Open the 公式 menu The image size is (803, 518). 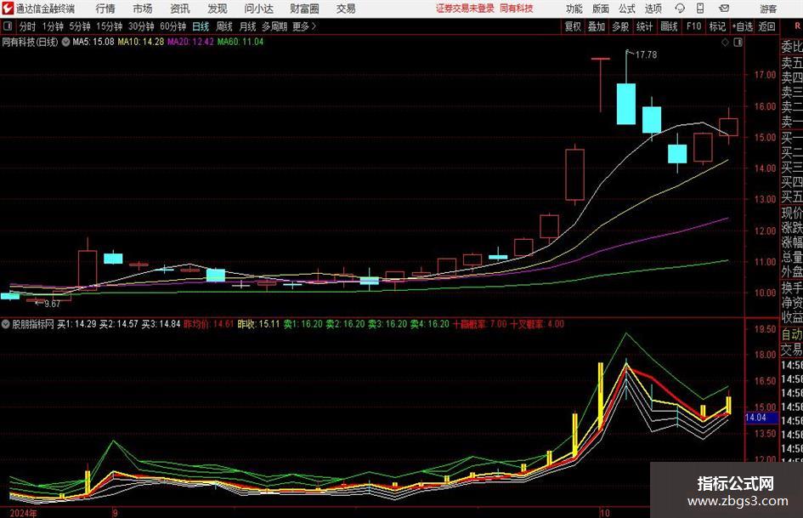[627, 9]
